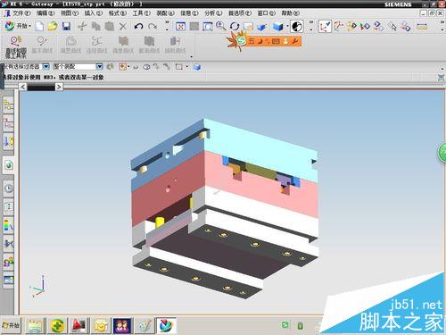Open the green 360 browser taskbar icon

point(57,325)
